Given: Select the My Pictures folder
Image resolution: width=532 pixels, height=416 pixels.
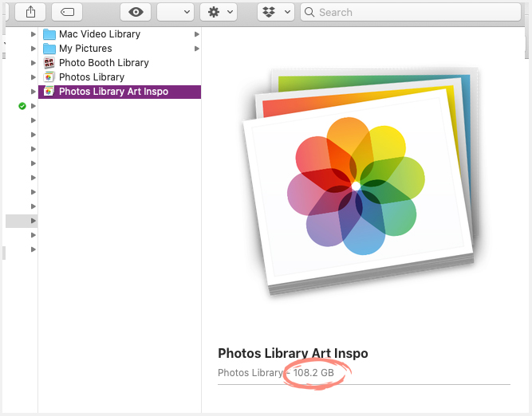Looking at the screenshot, I should pyautogui.click(x=120, y=49).
